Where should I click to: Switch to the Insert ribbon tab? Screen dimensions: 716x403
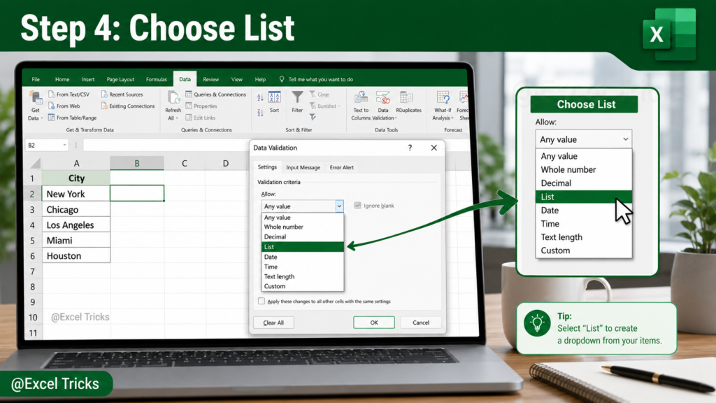click(x=88, y=79)
